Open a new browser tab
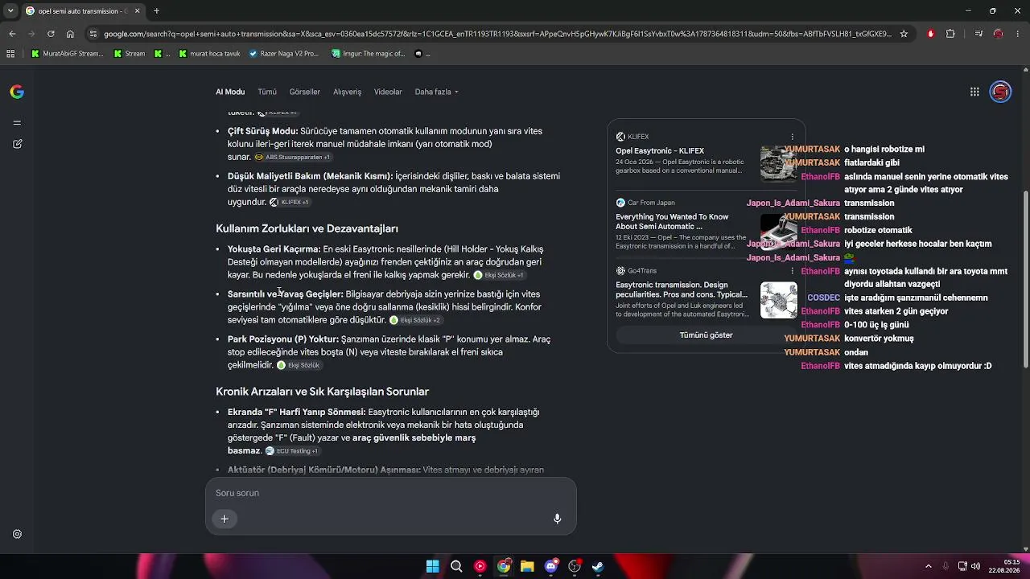 [x=156, y=11]
